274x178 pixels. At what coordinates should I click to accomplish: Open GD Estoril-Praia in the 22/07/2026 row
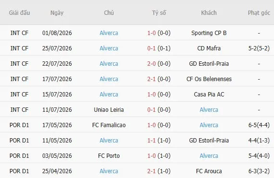209,64
